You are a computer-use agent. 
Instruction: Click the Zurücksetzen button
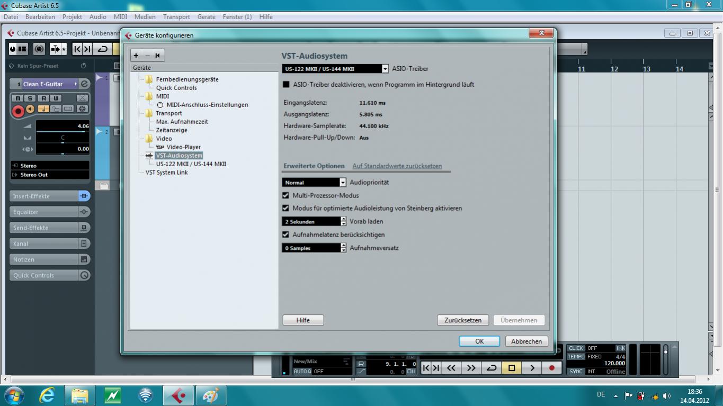pyautogui.click(x=462, y=320)
